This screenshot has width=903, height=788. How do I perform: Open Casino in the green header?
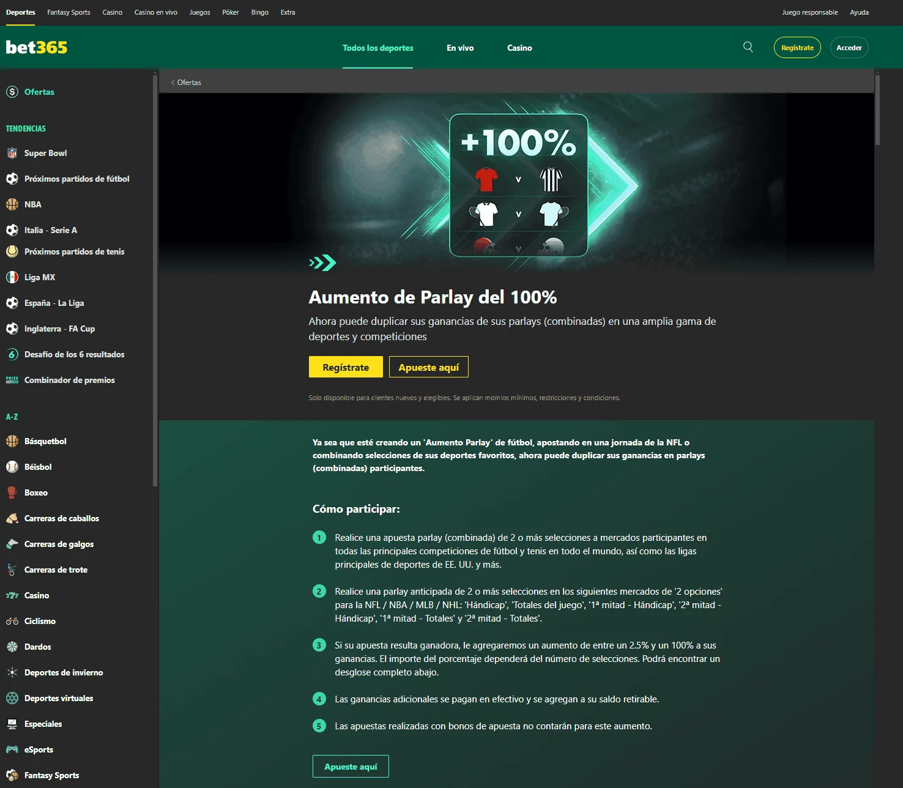[519, 48]
